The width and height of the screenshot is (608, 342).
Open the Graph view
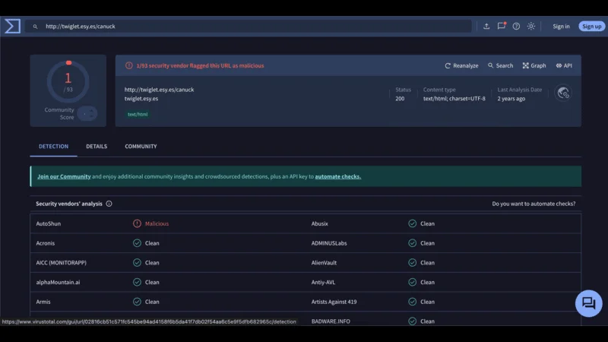[x=534, y=66]
